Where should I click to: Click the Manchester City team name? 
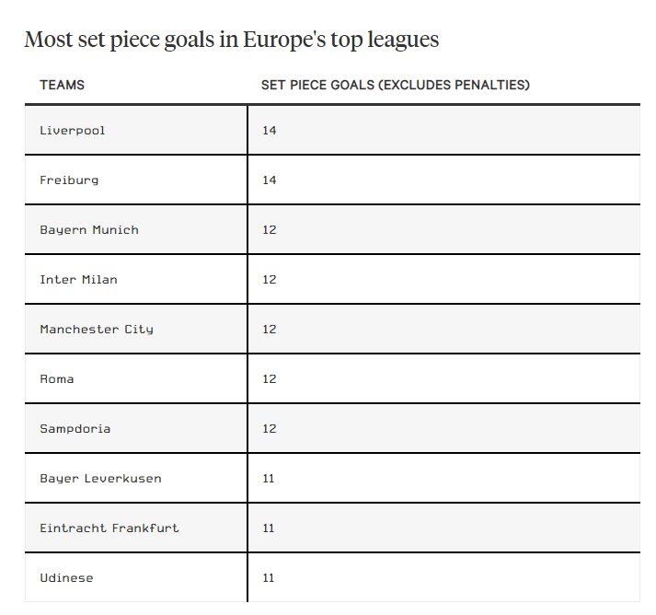pos(97,330)
